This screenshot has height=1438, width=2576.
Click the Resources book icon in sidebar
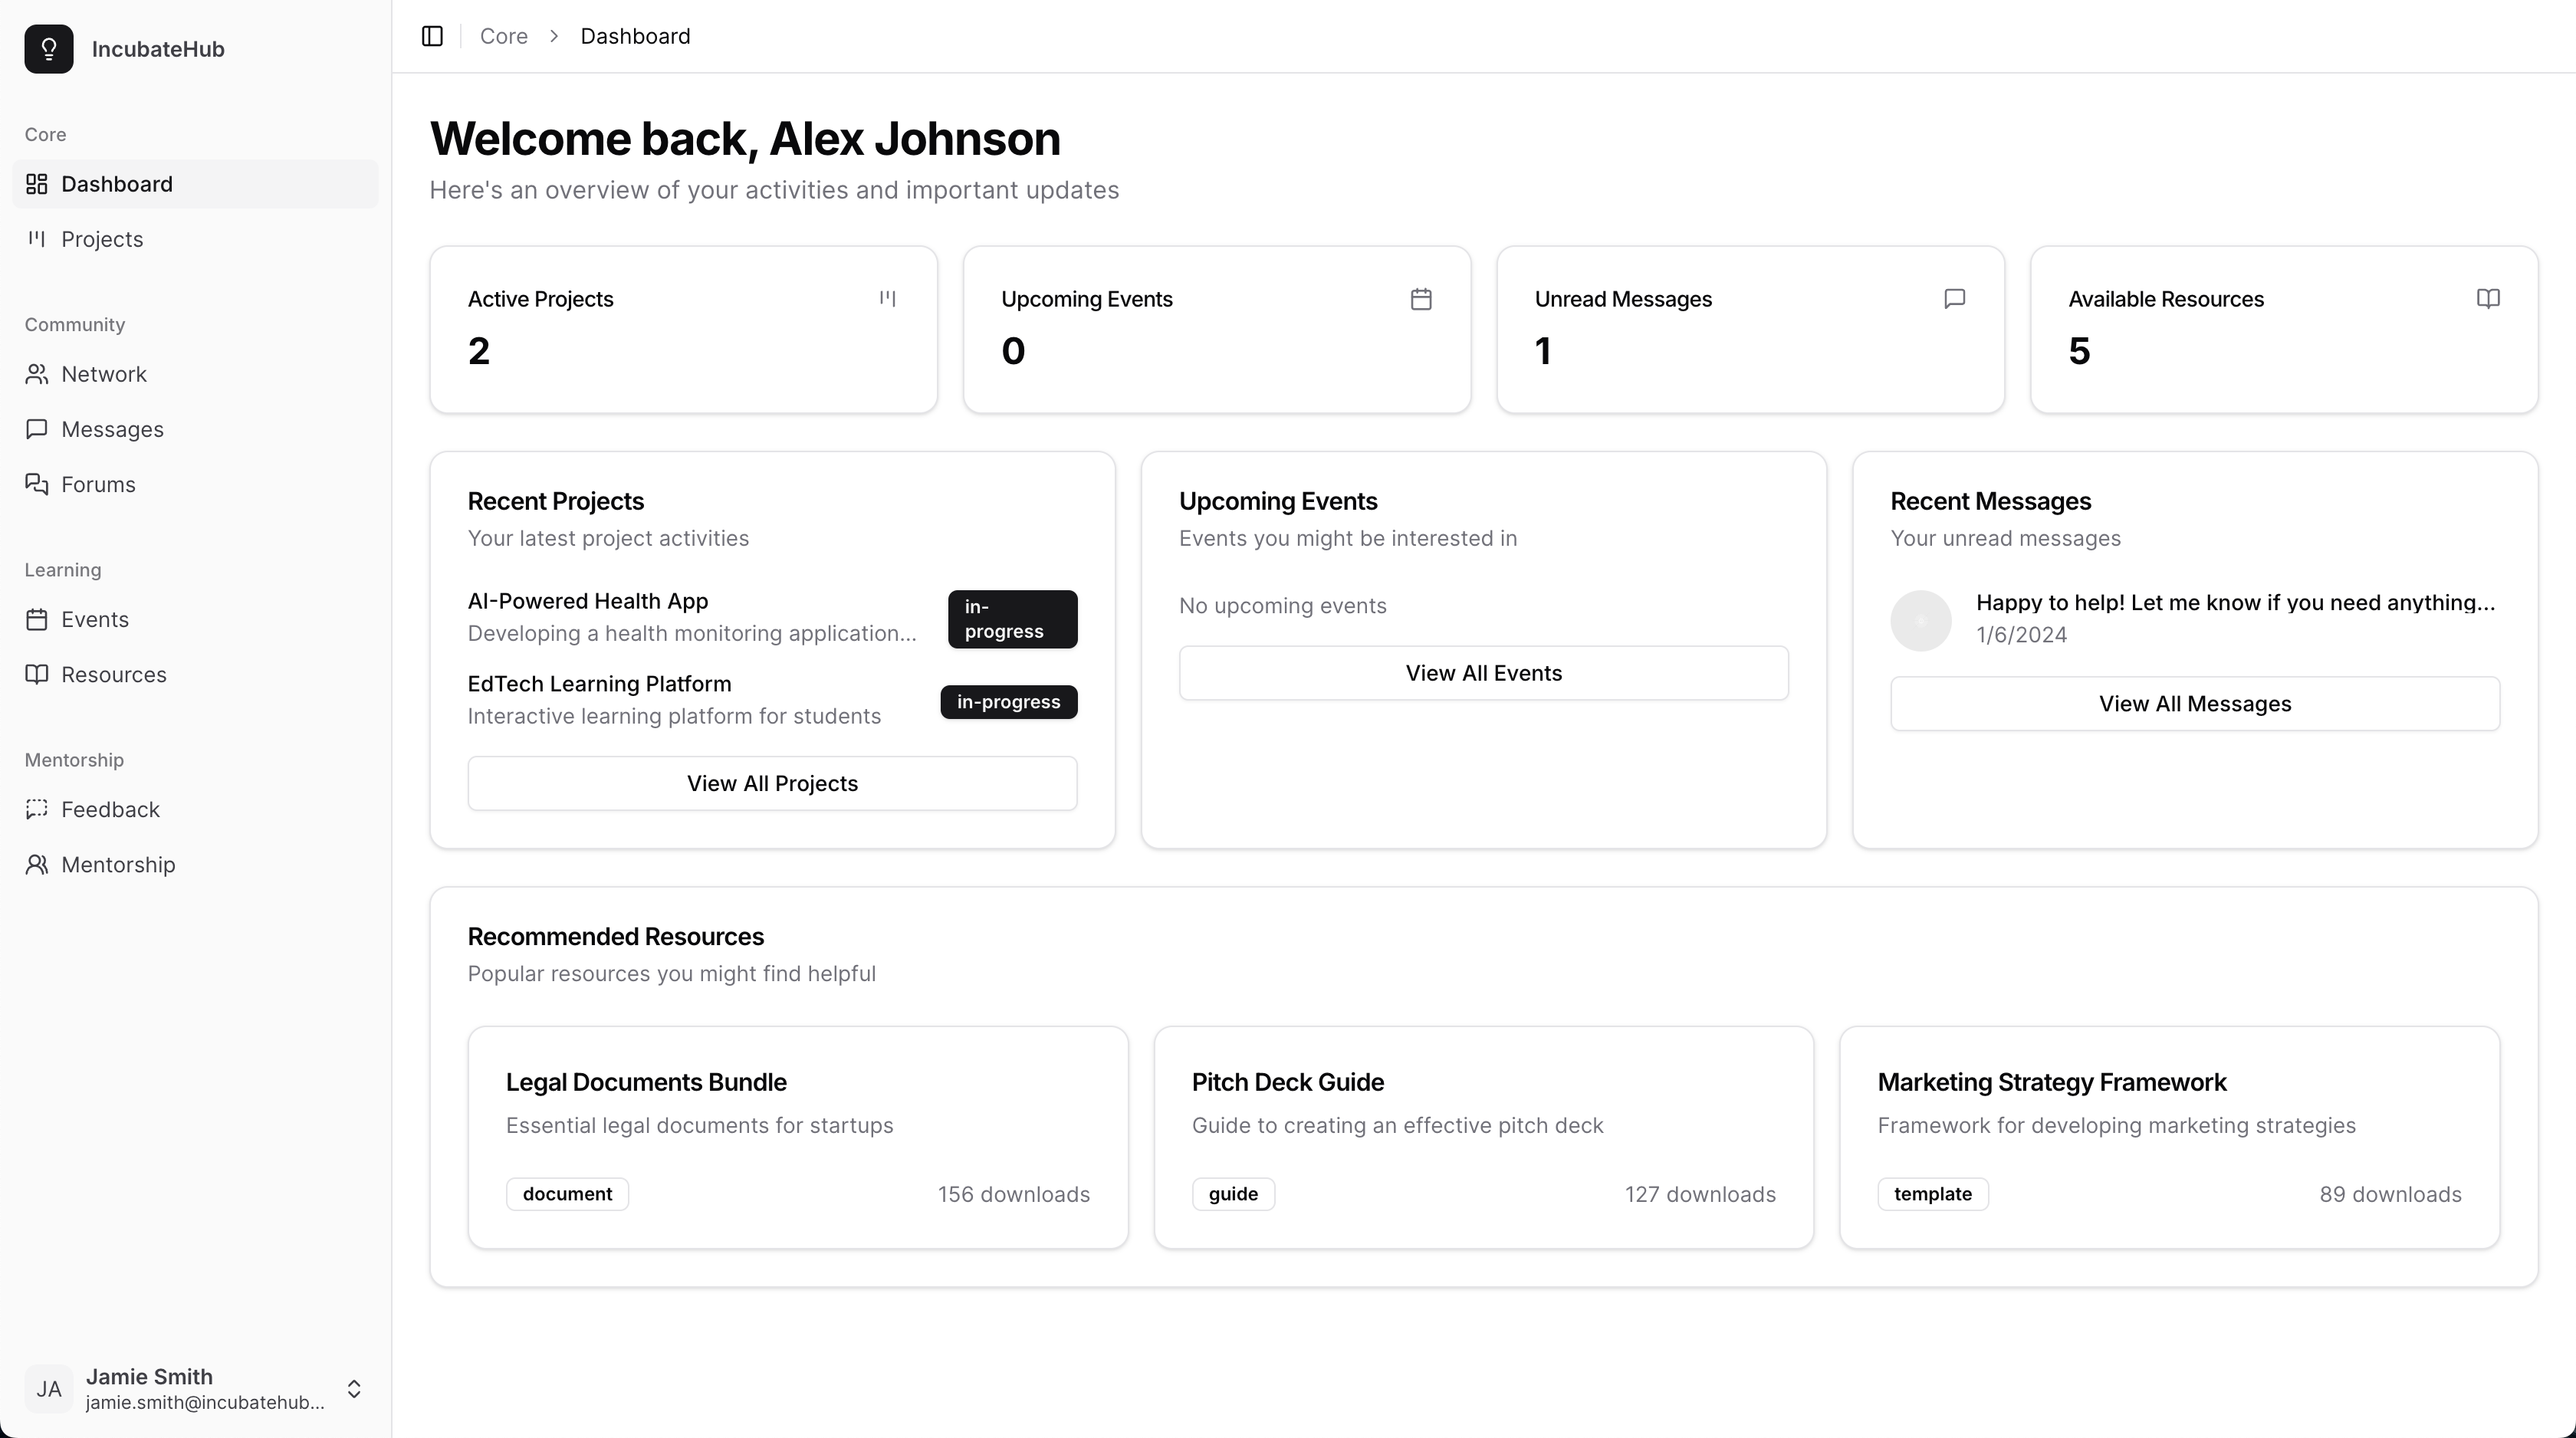[37, 674]
